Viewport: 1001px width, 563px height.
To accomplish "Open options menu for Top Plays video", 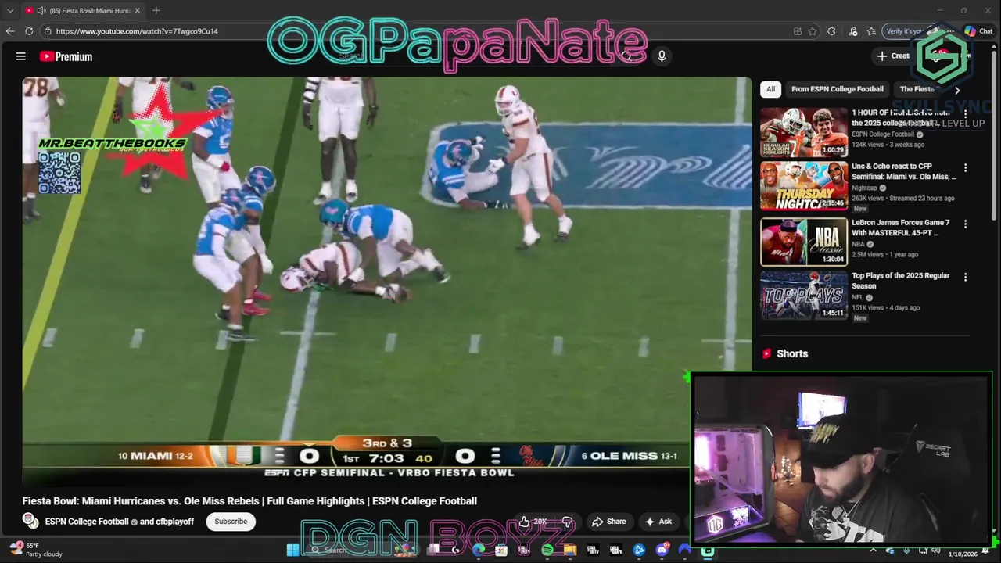I will tap(965, 277).
